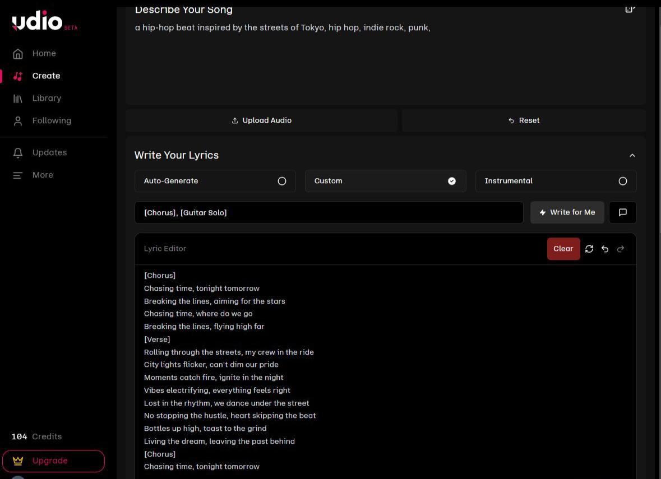Click the upgrade crown icon
The image size is (661, 479).
point(18,461)
